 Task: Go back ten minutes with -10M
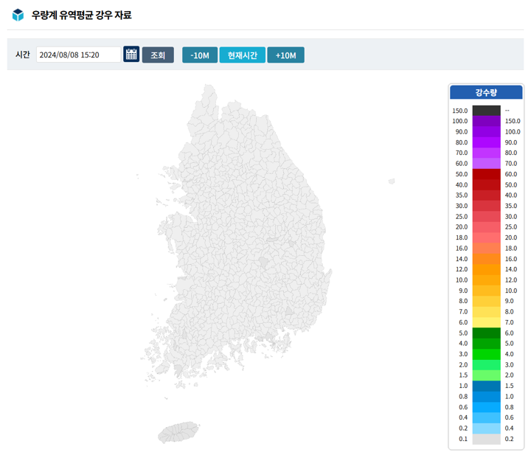point(200,55)
